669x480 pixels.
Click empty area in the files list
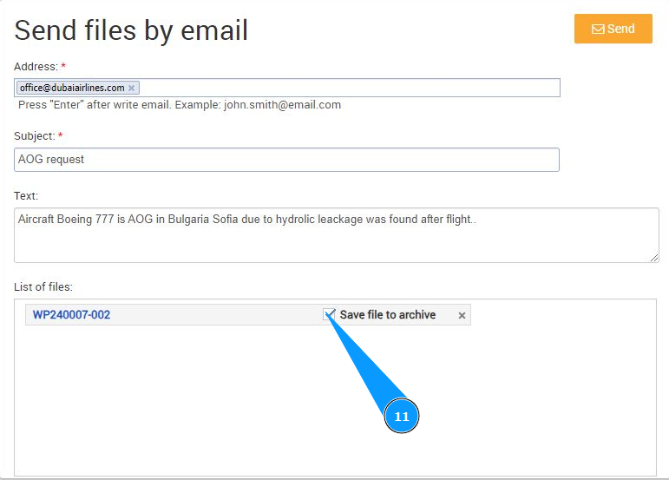click(x=217, y=399)
